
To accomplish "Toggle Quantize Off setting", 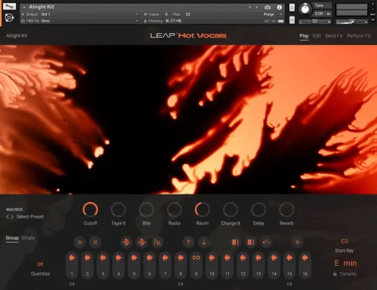I will click(40, 264).
